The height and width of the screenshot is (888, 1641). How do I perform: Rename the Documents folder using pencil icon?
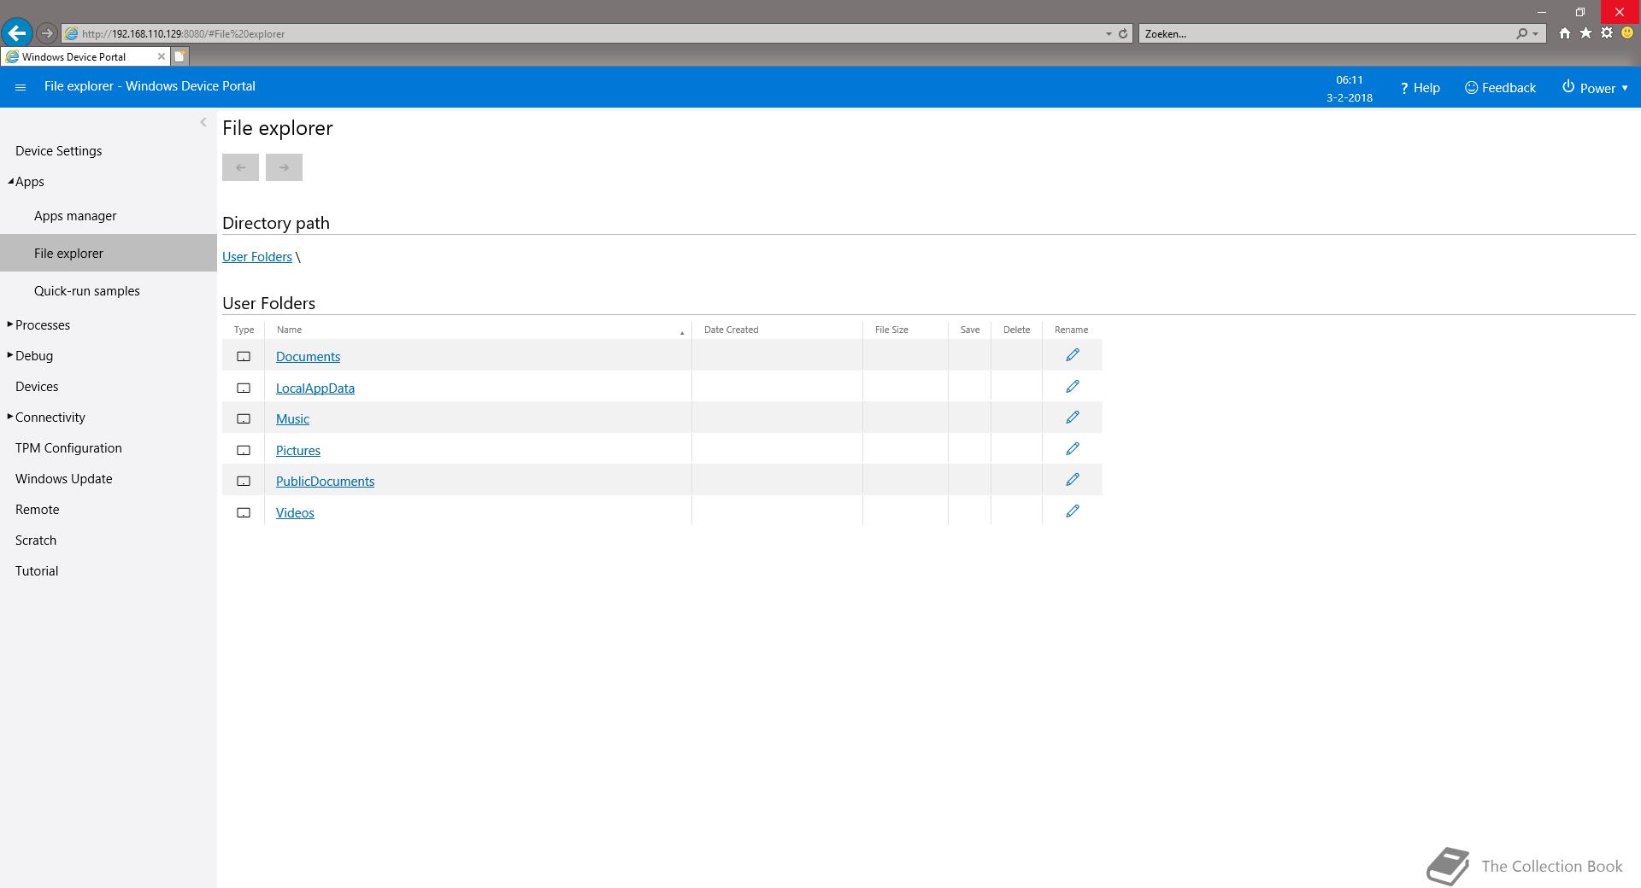tap(1073, 355)
